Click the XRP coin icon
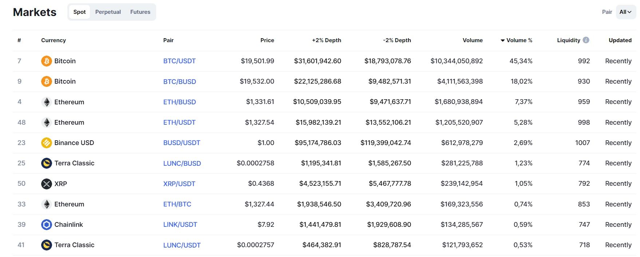The width and height of the screenshot is (640, 257). tap(46, 184)
